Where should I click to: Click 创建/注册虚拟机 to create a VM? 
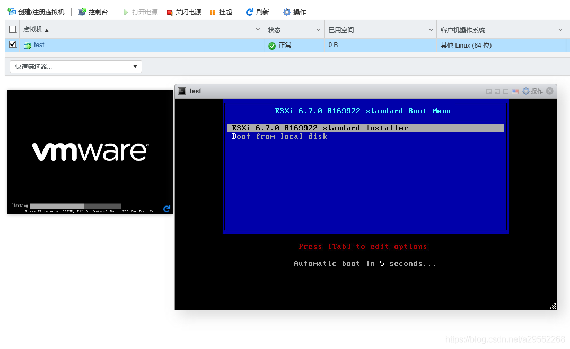tap(36, 12)
